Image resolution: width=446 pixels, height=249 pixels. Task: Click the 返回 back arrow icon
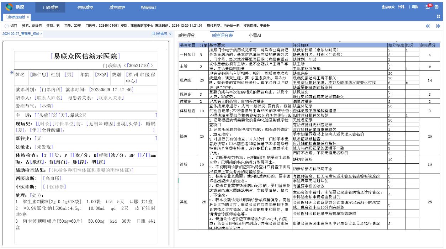pos(7,26)
